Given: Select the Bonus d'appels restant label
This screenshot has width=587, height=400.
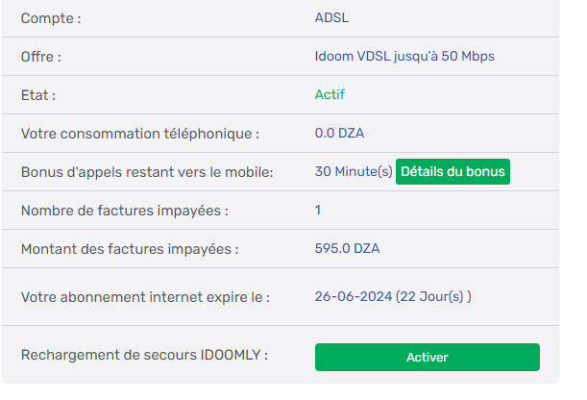Looking at the screenshot, I should point(147,172).
